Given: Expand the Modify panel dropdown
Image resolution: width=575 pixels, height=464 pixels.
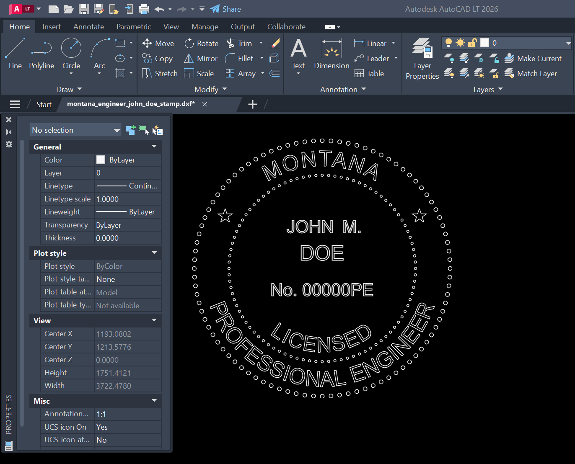Looking at the screenshot, I should (x=211, y=89).
